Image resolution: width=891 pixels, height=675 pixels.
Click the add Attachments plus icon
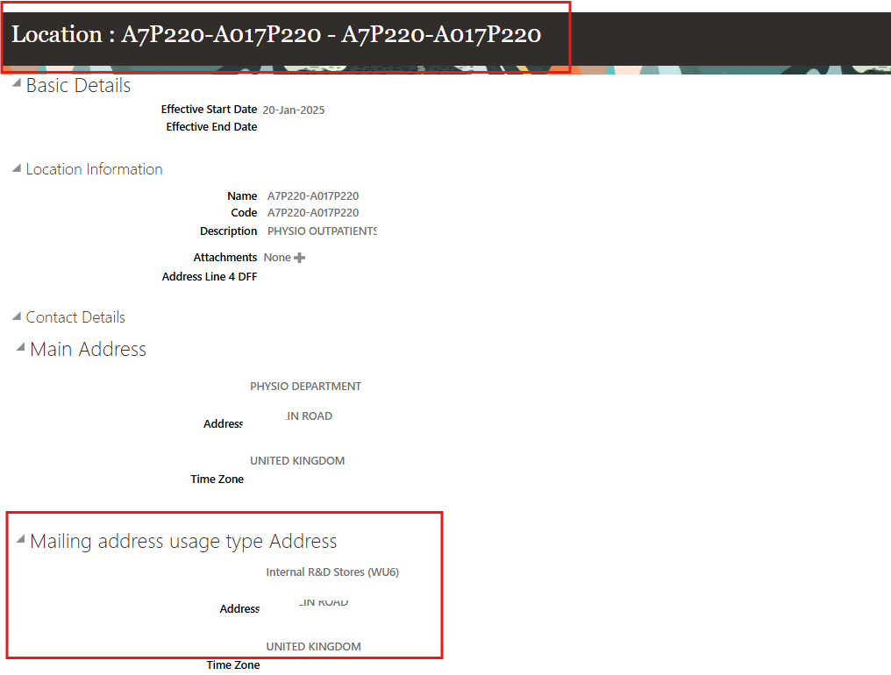298,257
